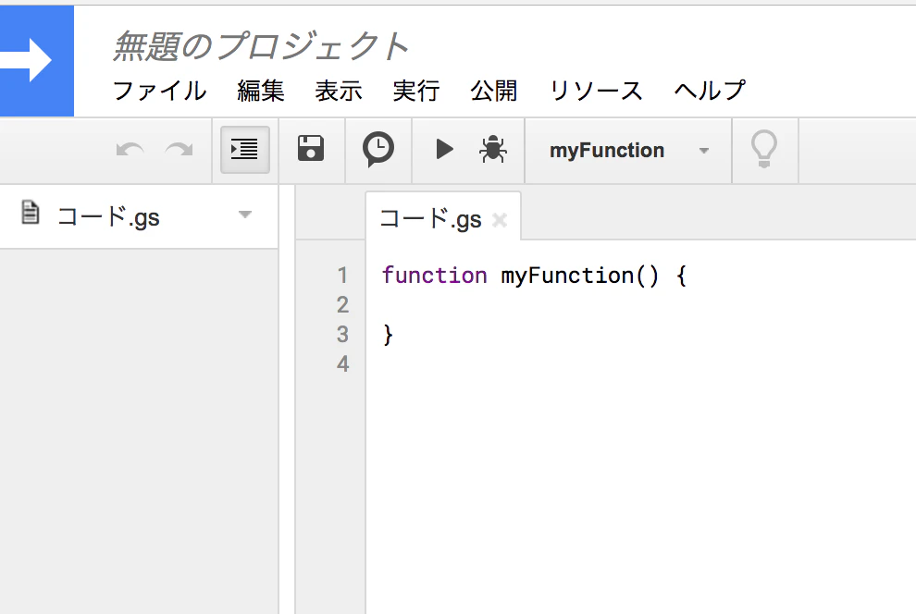Rename project via 無題のプロジェクト title
This screenshot has height=614, width=916.
click(x=261, y=46)
